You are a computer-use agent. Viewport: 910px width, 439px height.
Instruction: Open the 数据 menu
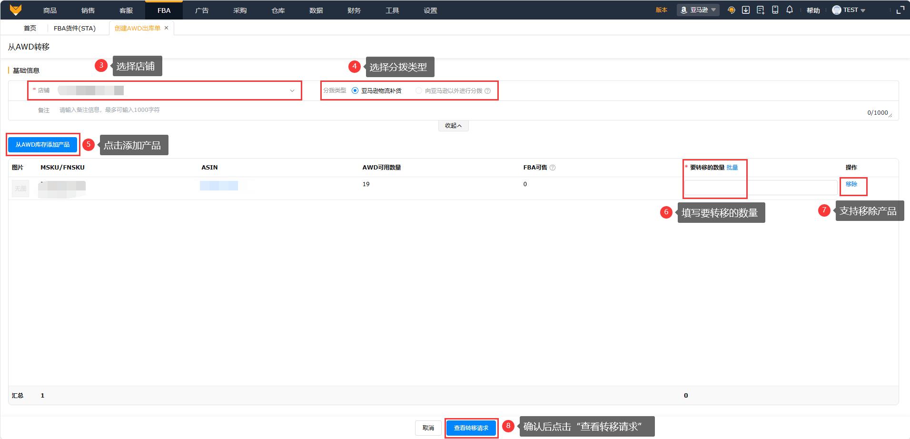coord(316,10)
